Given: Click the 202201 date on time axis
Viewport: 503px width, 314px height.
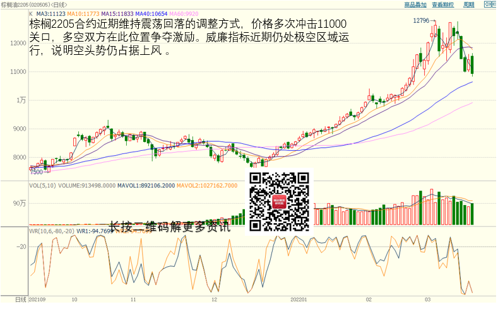Looking at the screenshot, I should (299, 299).
